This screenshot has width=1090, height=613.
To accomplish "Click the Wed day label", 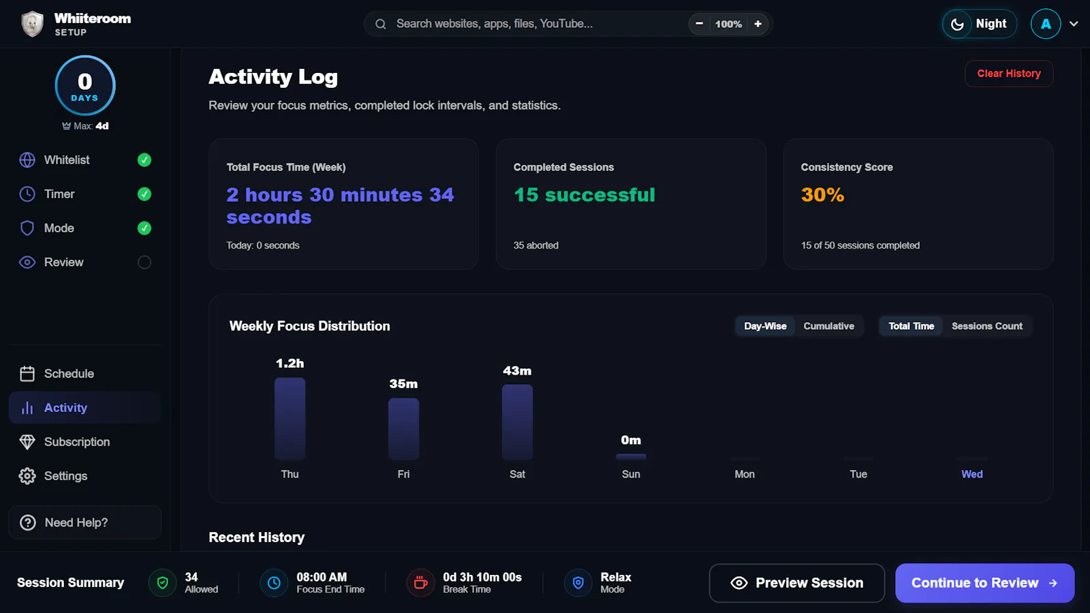I will (972, 475).
